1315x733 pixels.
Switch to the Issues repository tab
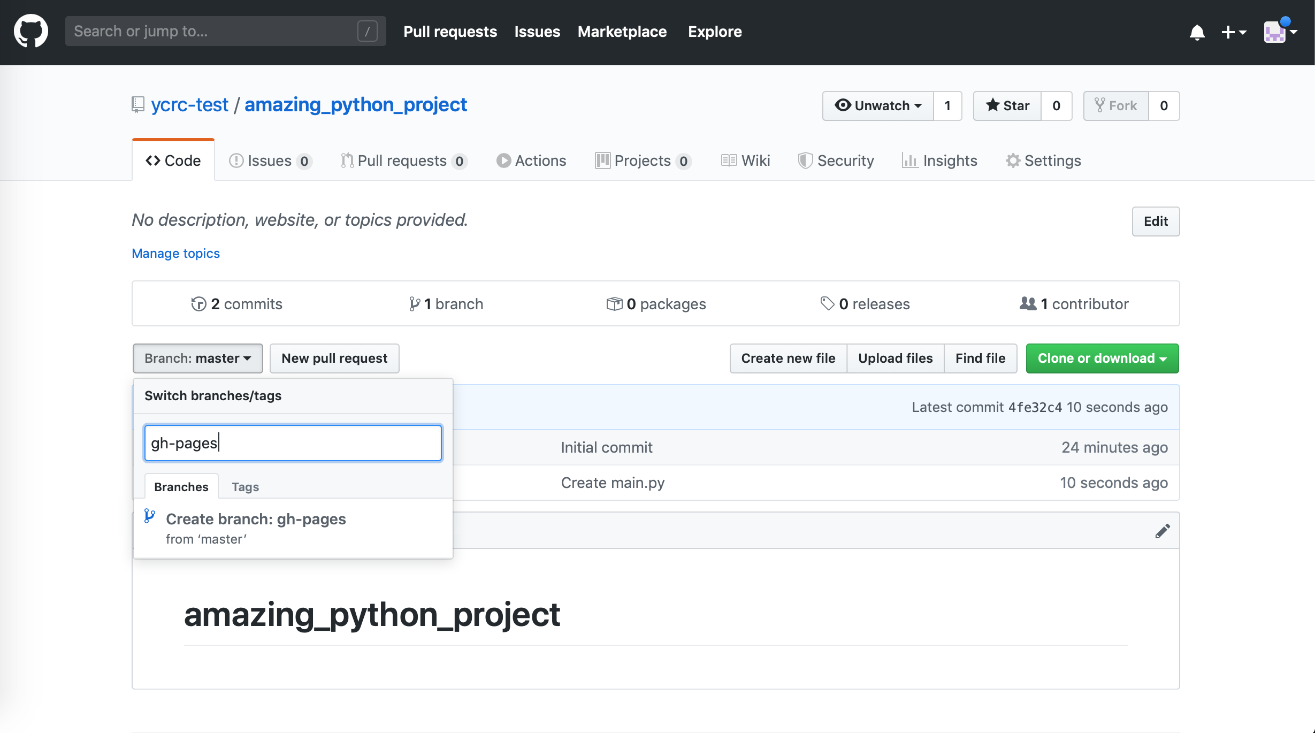click(x=270, y=161)
